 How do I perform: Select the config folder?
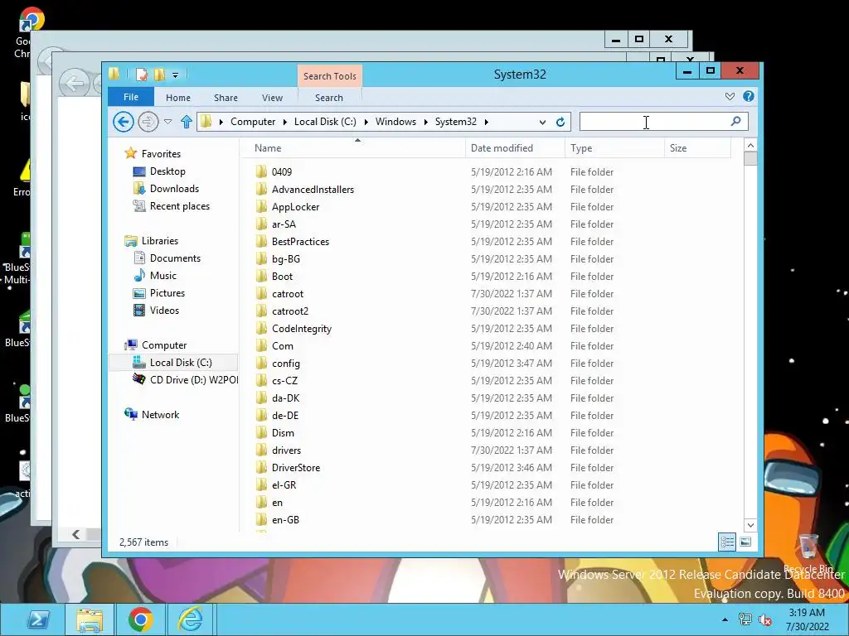(286, 364)
